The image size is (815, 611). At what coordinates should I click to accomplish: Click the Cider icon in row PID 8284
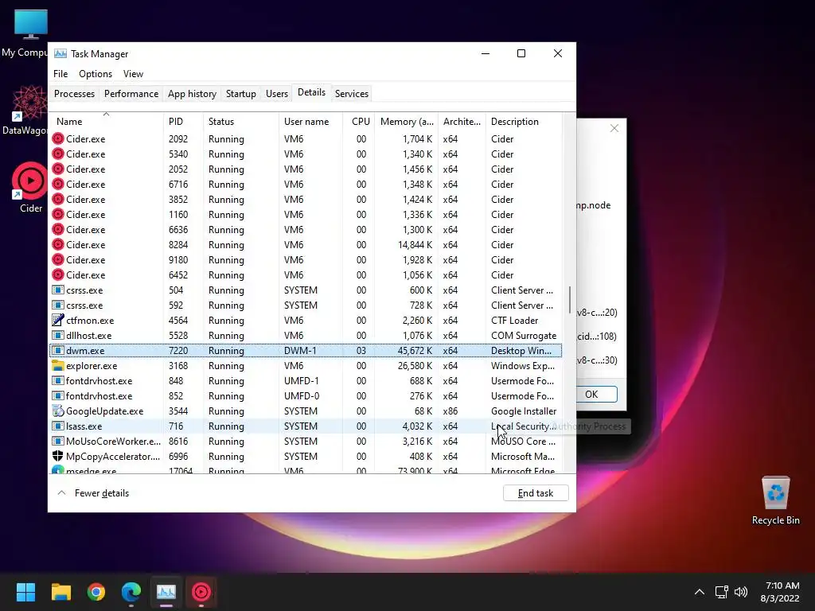pyautogui.click(x=57, y=244)
